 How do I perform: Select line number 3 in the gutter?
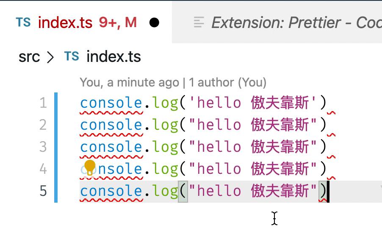pos(42,146)
